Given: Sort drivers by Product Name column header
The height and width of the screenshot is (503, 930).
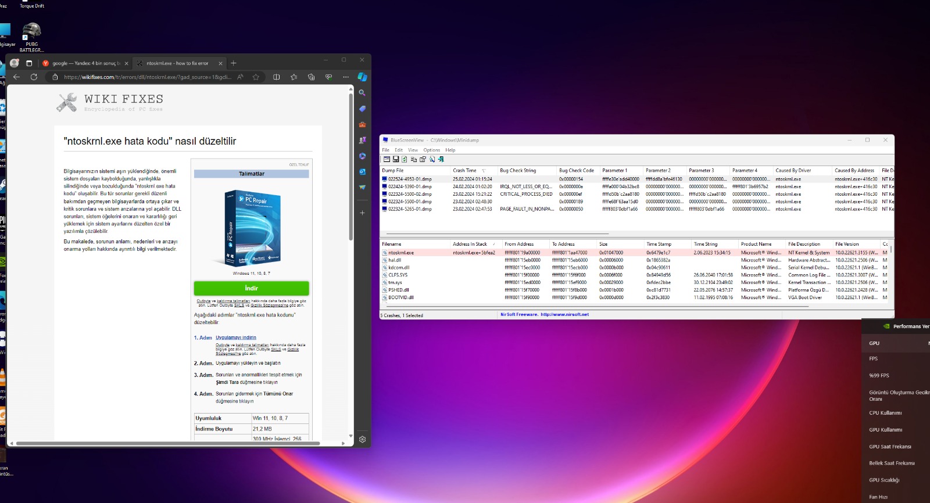Looking at the screenshot, I should [x=763, y=244].
